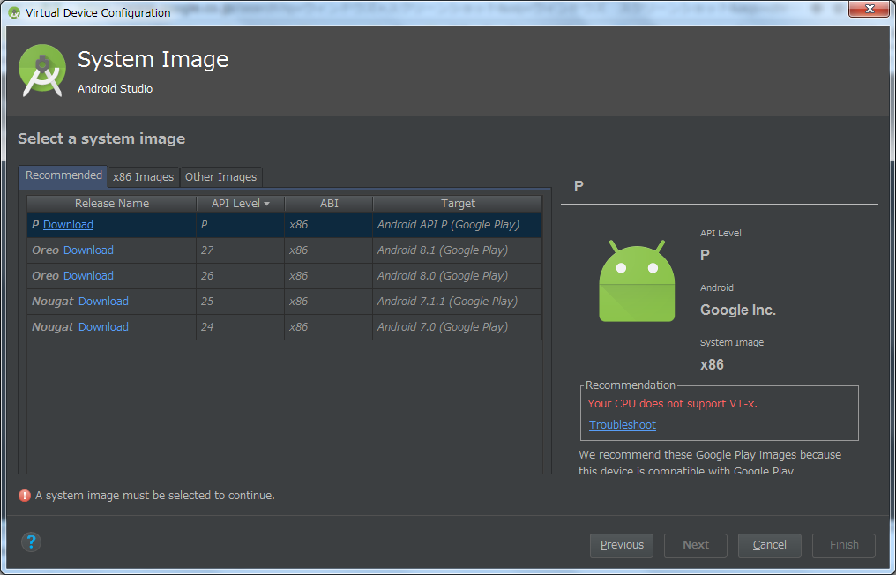The image size is (896, 575).
Task: Click API level cell '25'
Action: (x=241, y=302)
